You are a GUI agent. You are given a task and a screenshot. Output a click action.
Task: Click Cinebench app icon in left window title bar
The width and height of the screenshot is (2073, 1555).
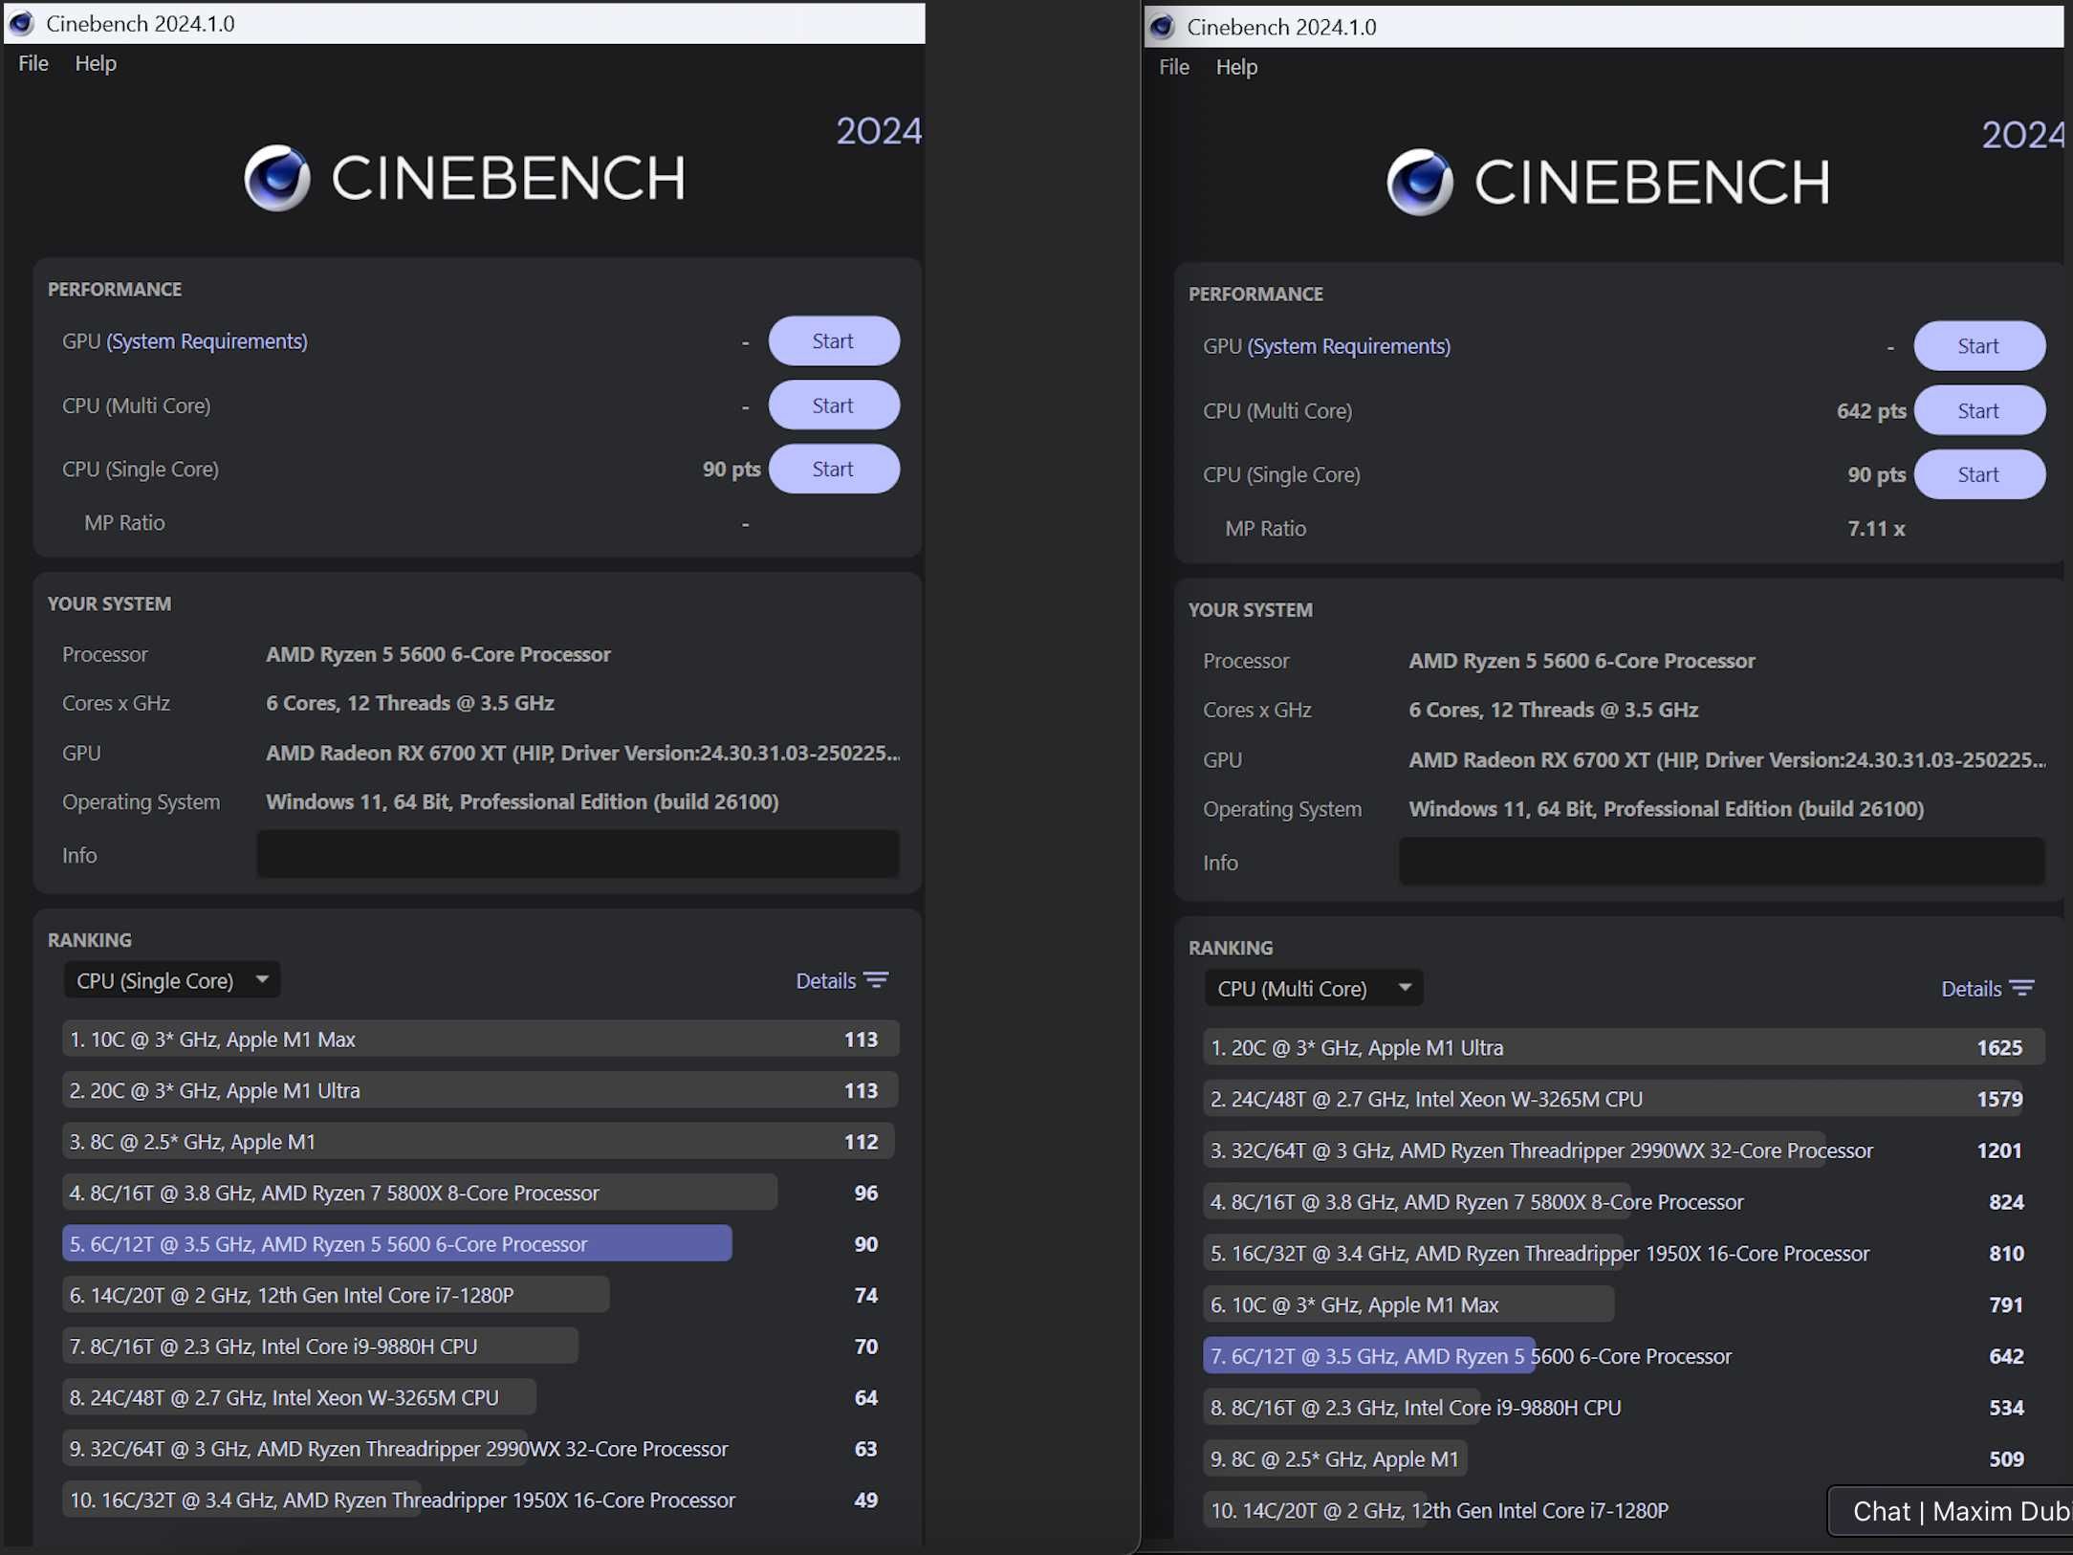pos(21,23)
